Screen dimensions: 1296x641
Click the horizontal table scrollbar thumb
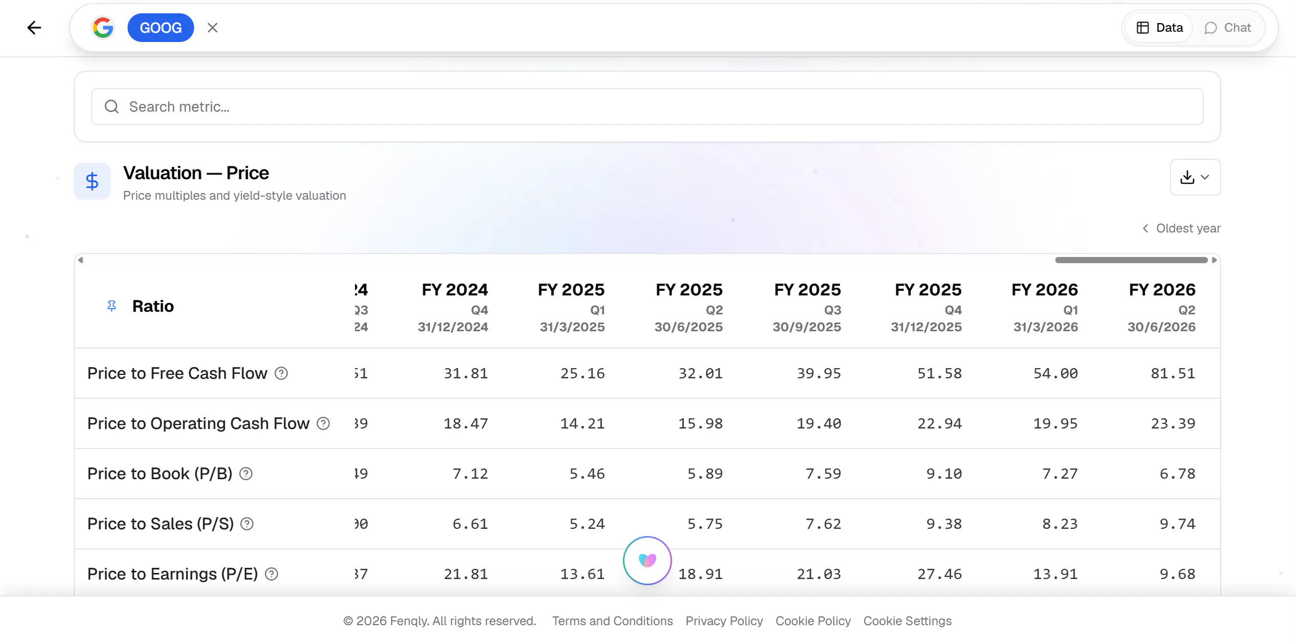pos(1131,260)
